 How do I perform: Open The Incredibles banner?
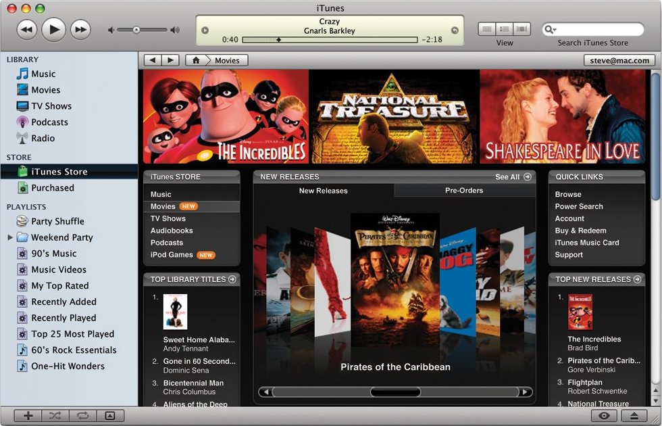(x=226, y=116)
